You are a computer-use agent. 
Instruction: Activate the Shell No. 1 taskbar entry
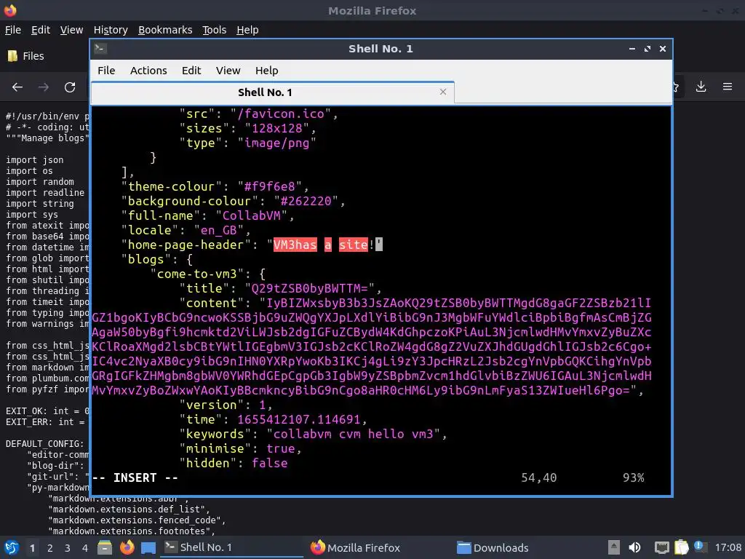pyautogui.click(x=232, y=547)
